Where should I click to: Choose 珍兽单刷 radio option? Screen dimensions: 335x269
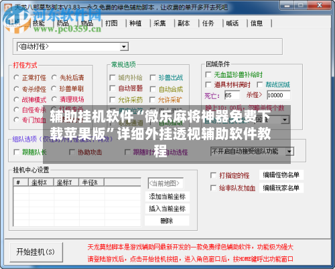click(x=54, y=88)
